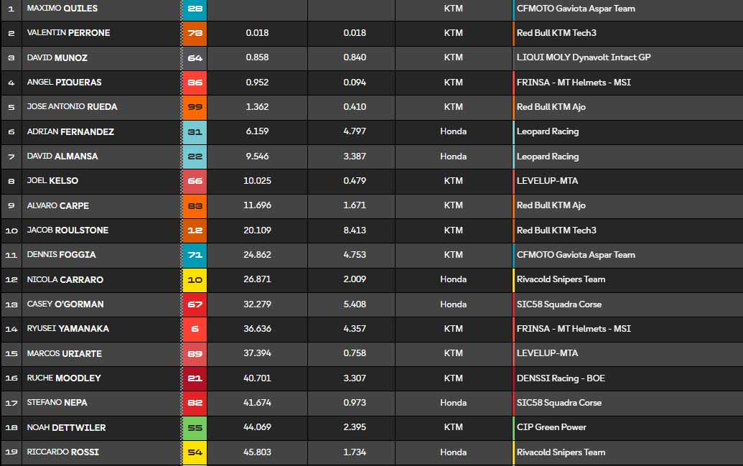Click on Ryusei Yamanaka's name
The width and height of the screenshot is (743, 466).
pyautogui.click(x=67, y=329)
